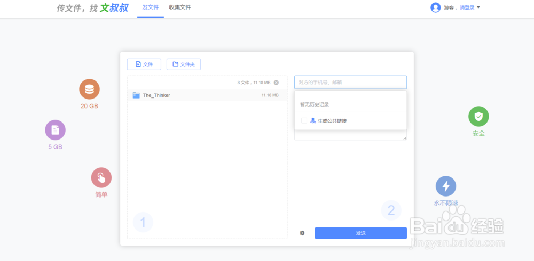Click the purple 5 GB file icon
Image resolution: width=534 pixels, height=261 pixels.
[55, 130]
